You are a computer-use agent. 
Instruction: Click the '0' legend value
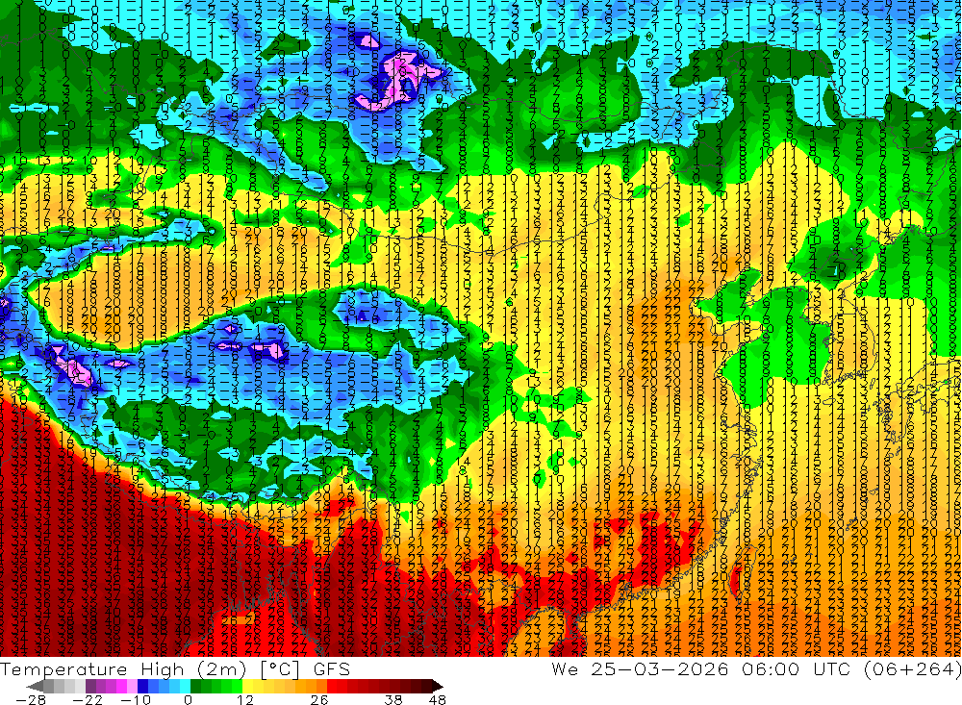(188, 699)
